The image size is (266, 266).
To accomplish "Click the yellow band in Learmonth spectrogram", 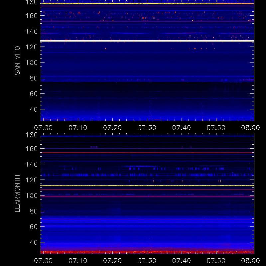I will 147,186.
